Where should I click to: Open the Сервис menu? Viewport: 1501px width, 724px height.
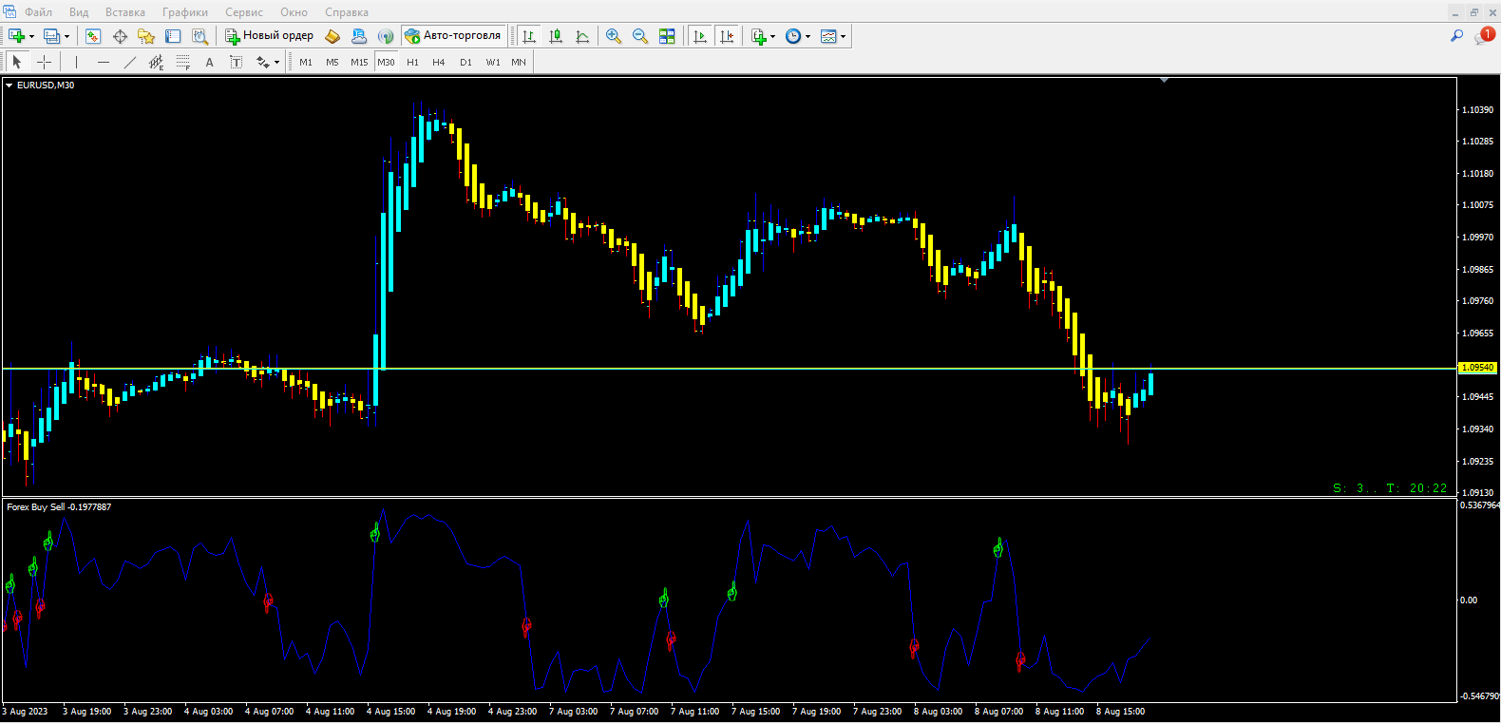pos(244,12)
